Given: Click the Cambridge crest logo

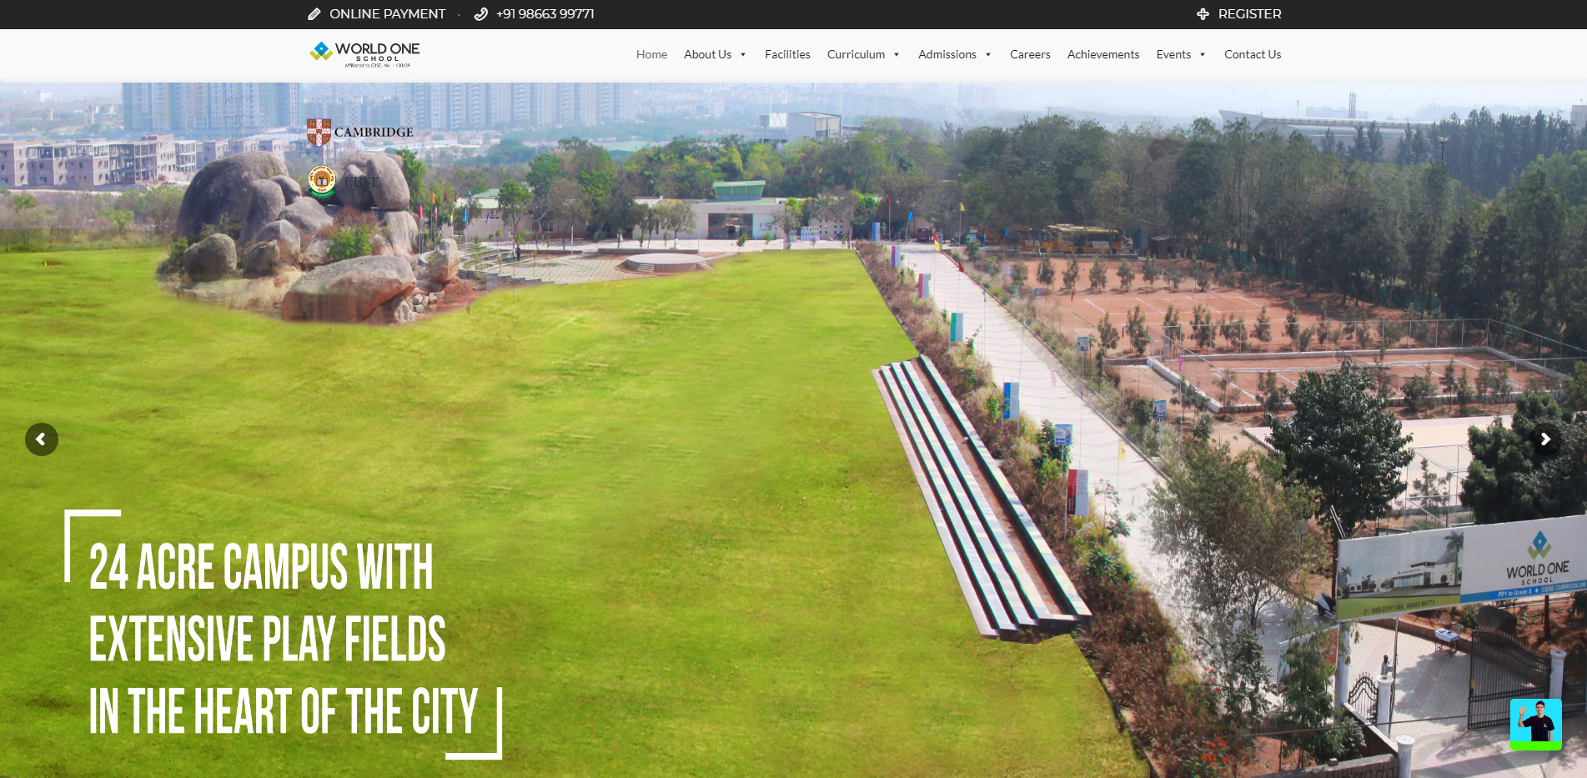Looking at the screenshot, I should [319, 132].
